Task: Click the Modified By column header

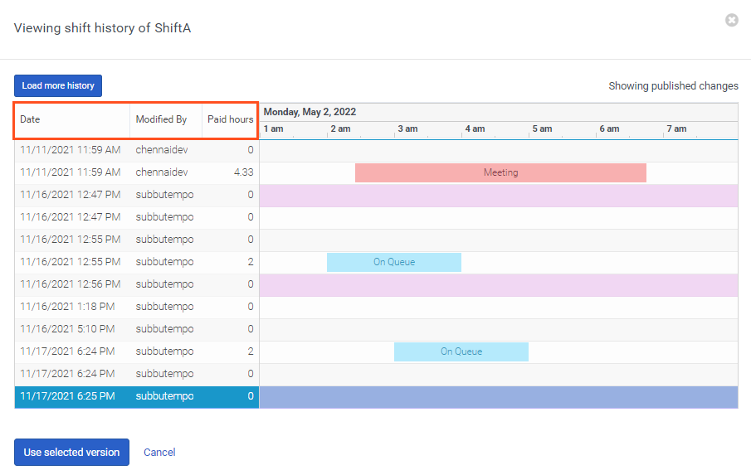Action: (x=161, y=119)
